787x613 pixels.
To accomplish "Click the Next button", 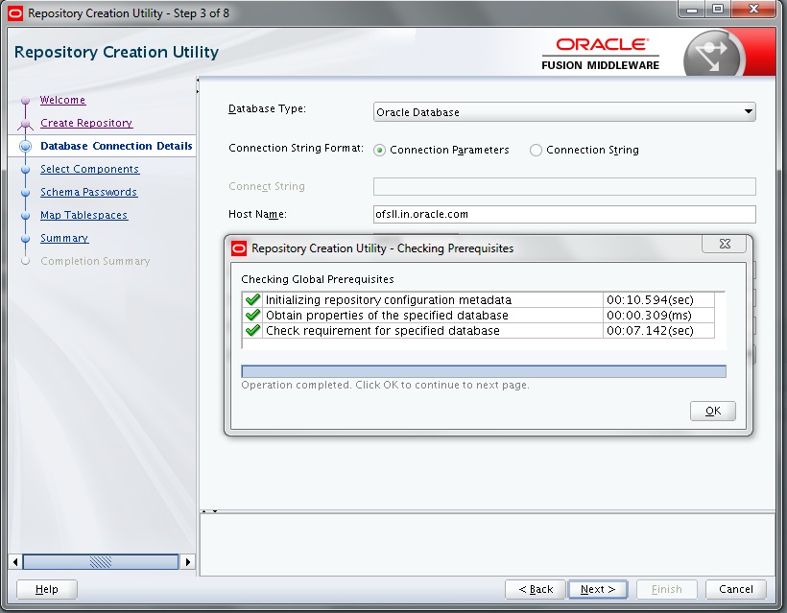I will point(598,589).
